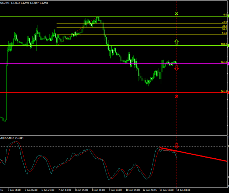Viewport: 229px width, 193px height.
Task: Click the red X marker under the red line
Action: (x=176, y=96)
